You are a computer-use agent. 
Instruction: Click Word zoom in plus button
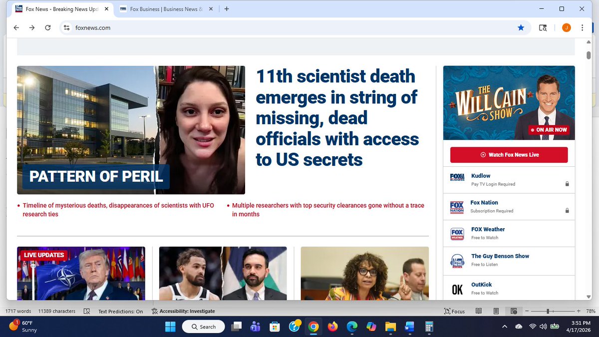tap(579, 311)
